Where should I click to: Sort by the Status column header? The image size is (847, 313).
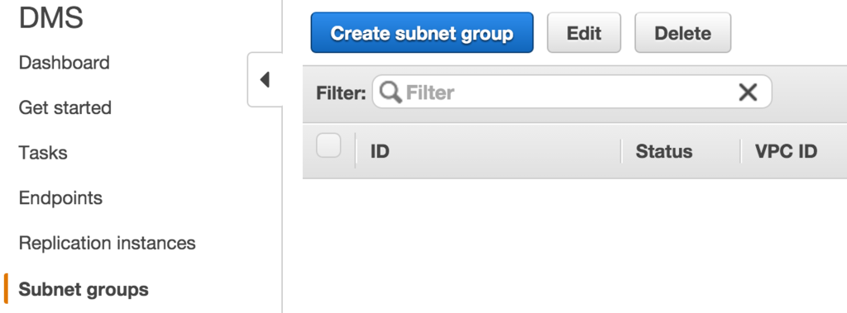[x=664, y=152]
